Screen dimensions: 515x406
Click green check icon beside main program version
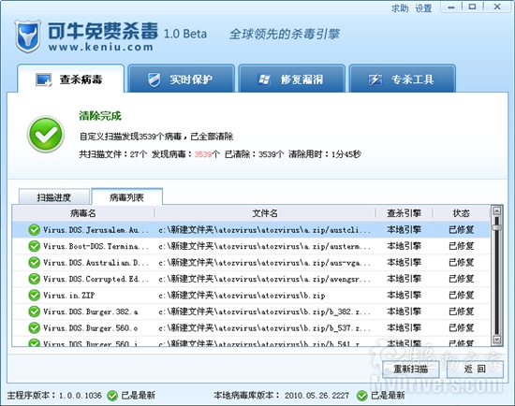coord(112,396)
